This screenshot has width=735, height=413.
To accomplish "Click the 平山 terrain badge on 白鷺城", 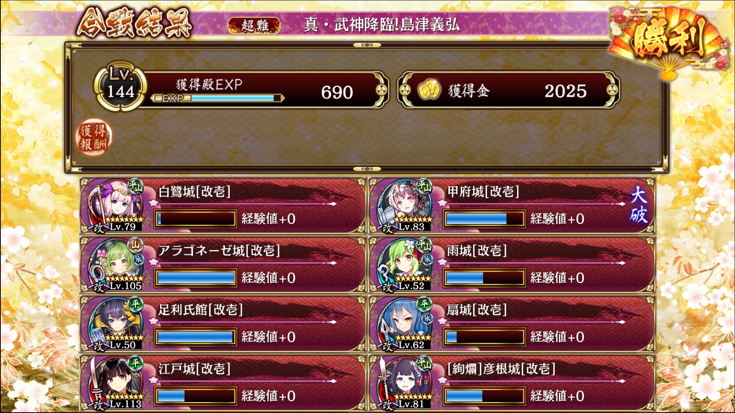I will tap(136, 186).
